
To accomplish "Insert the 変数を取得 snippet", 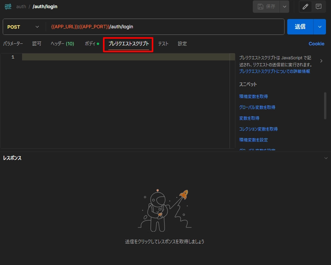I will [x=249, y=118].
